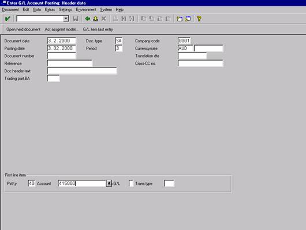Open the Document menu
The width and height of the screenshot is (306, 230).
click(x=10, y=10)
